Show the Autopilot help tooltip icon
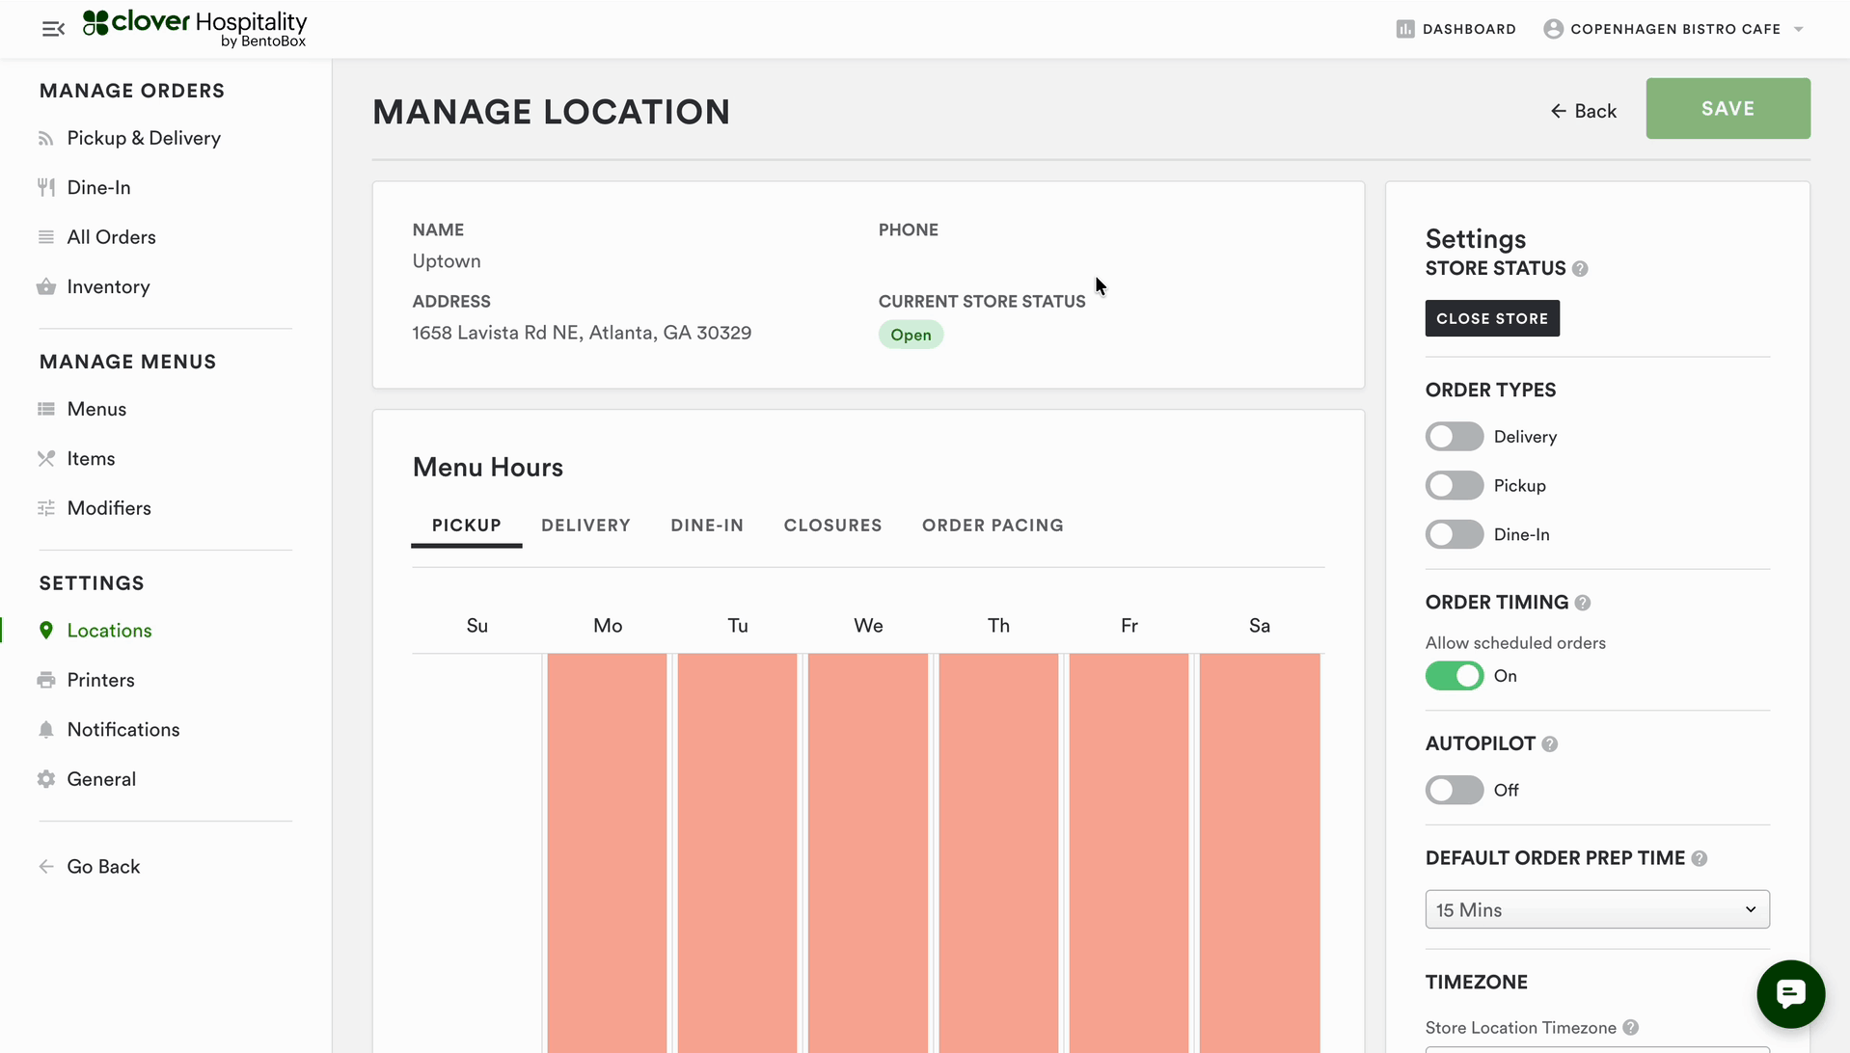The image size is (1850, 1053). [x=1550, y=744]
